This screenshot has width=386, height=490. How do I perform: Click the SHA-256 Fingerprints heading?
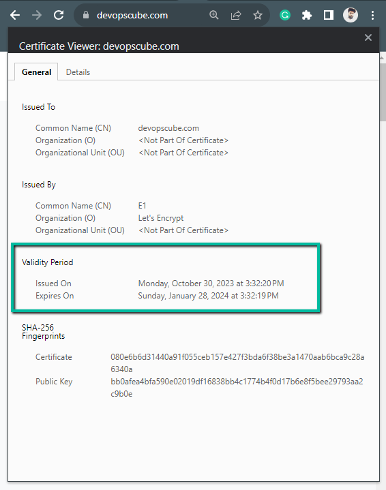click(44, 332)
